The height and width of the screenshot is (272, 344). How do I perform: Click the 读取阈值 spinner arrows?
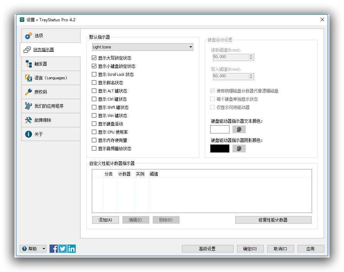[x=251, y=57]
